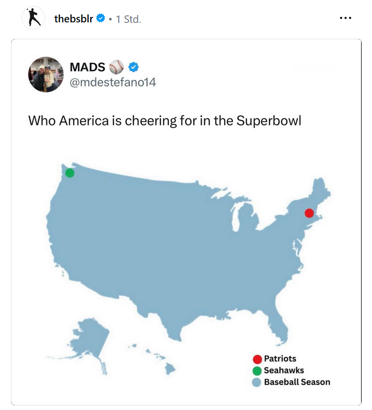
Task: Click the thebsblr username link
Action: [74, 19]
